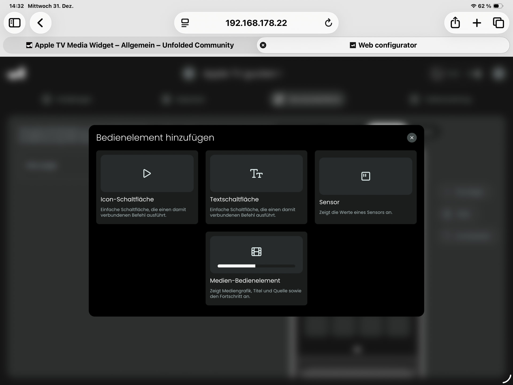Open the Safari share sheet
This screenshot has width=513, height=385.
click(455, 23)
